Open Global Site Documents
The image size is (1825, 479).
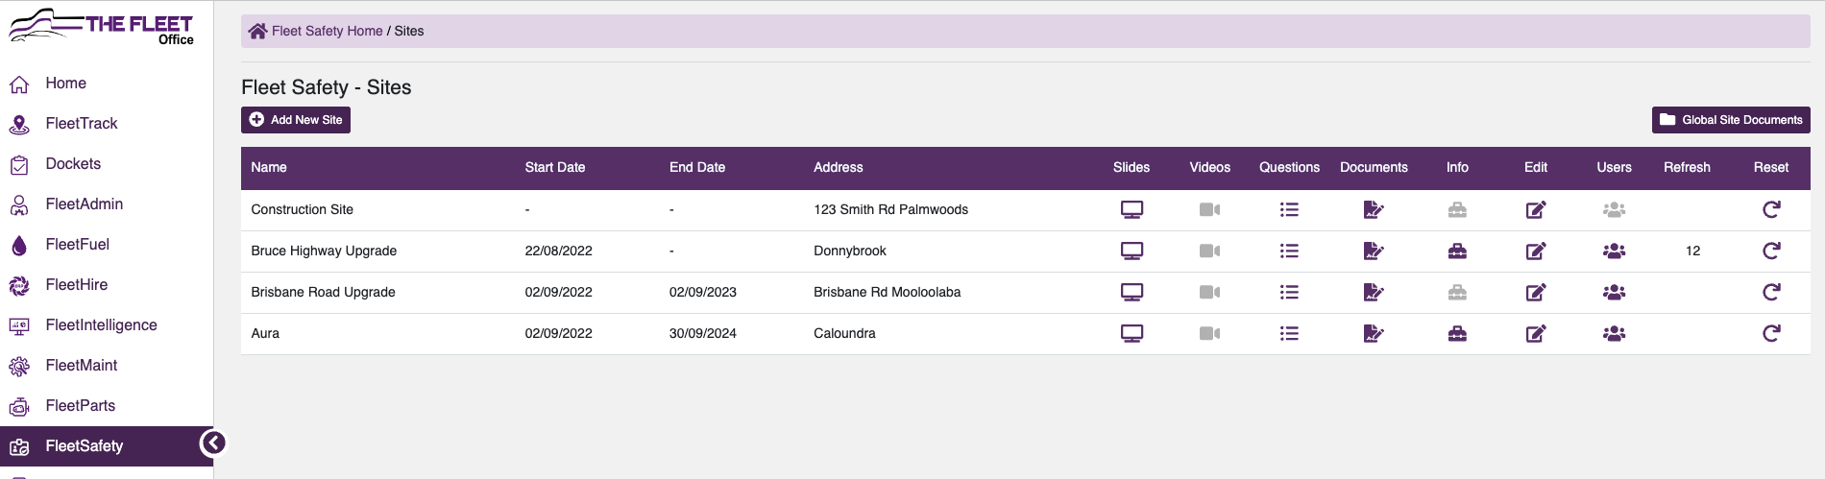pos(1731,120)
